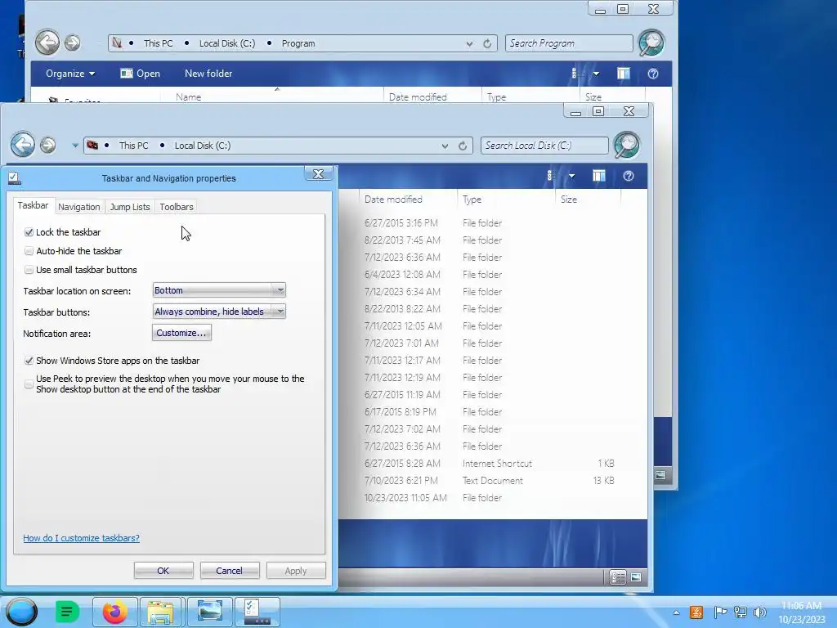The width and height of the screenshot is (837, 628).
Task: Click New folder in Program window toolbar
Action: tap(208, 74)
